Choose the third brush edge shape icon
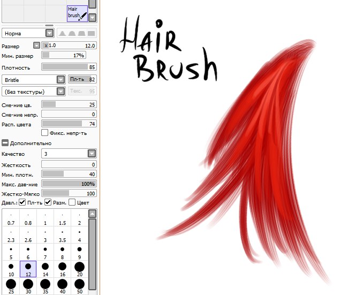The height and width of the screenshot is (295, 348). point(81,34)
